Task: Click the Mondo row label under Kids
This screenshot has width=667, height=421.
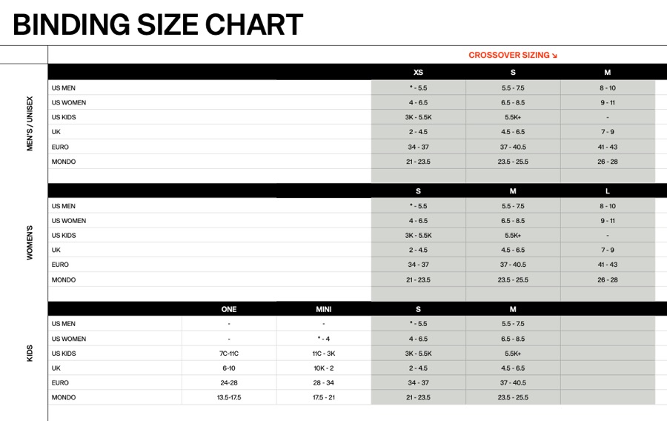Action: click(64, 398)
